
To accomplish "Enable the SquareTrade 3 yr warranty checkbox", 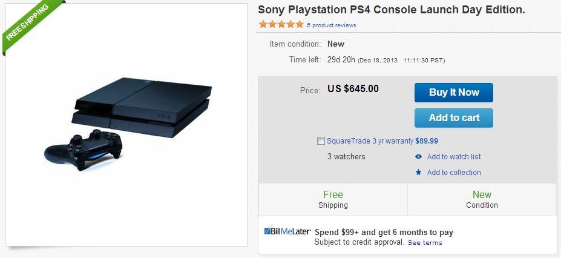I will (x=321, y=141).
